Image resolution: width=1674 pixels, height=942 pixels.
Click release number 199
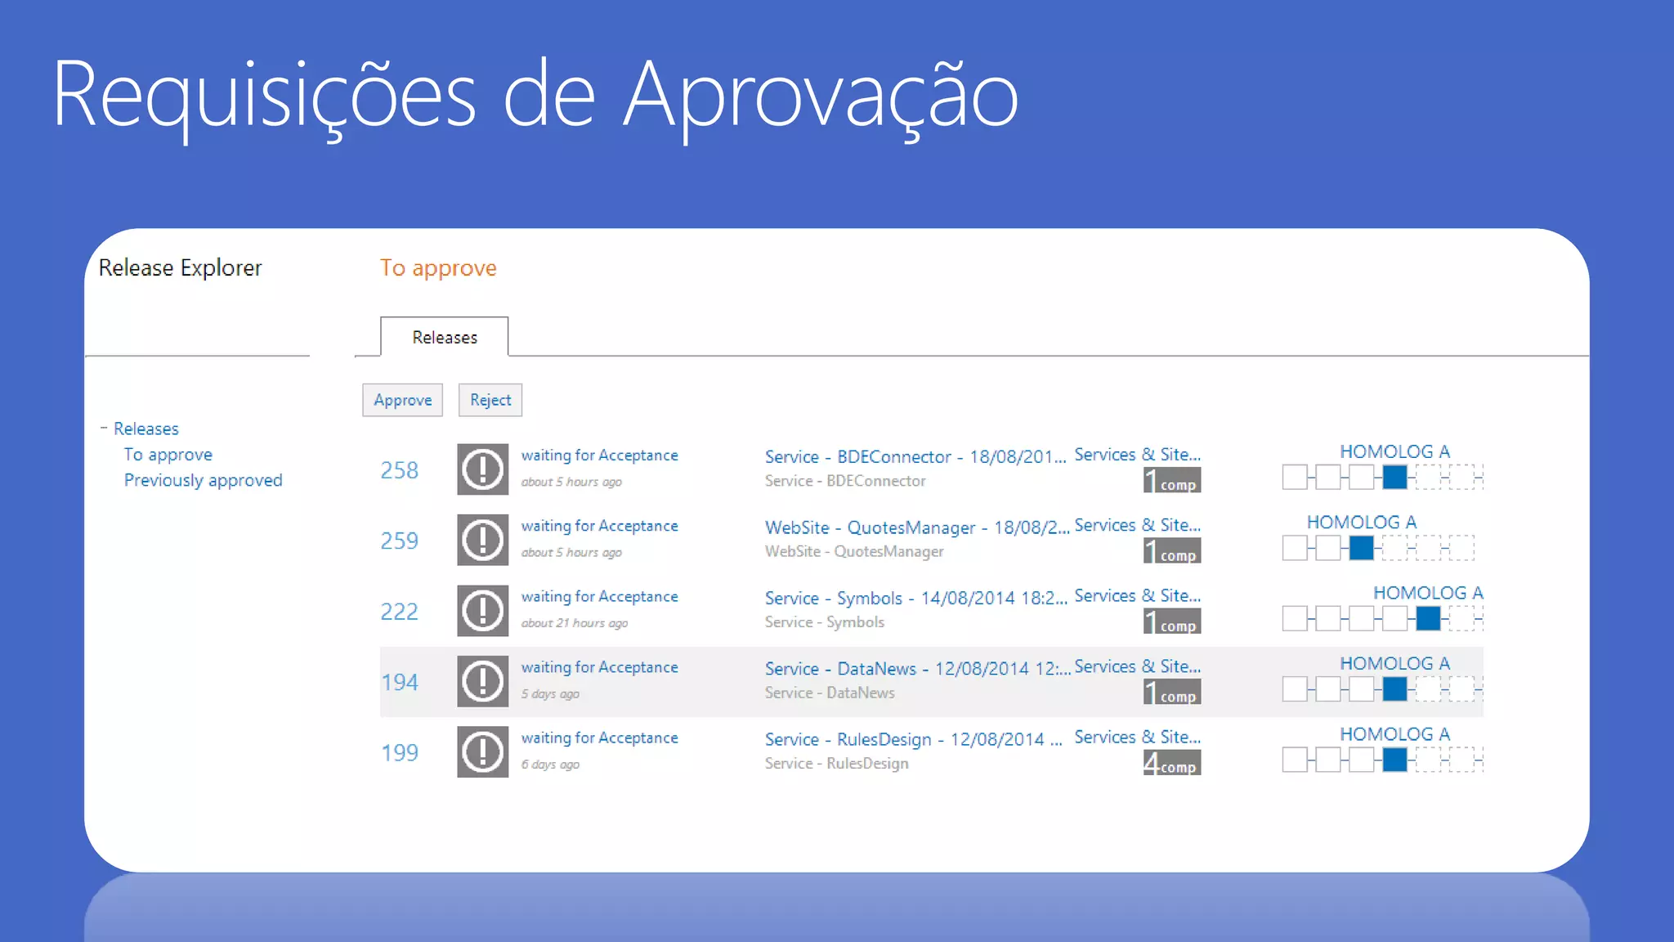point(399,752)
